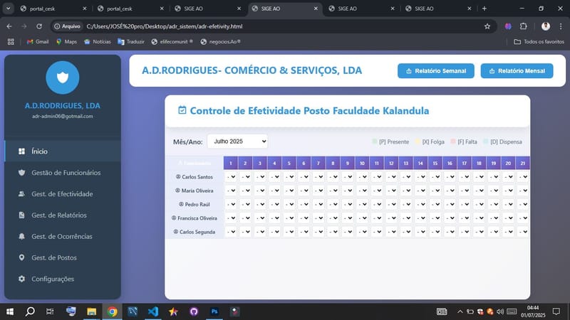The height and width of the screenshot is (320, 570).
Task: Click the Configurações gear icon
Action: click(22, 279)
